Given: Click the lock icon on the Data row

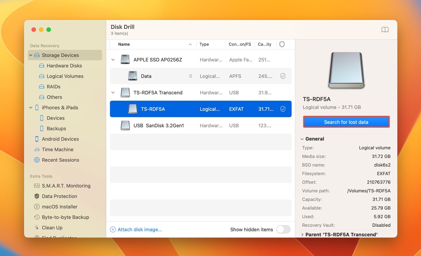Looking at the screenshot, I should click(x=190, y=76).
